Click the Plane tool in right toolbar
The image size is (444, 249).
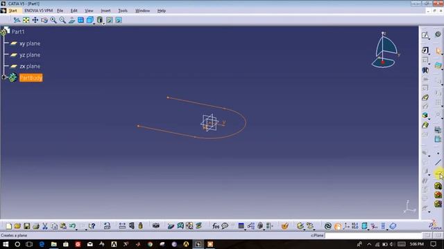coord(438,173)
